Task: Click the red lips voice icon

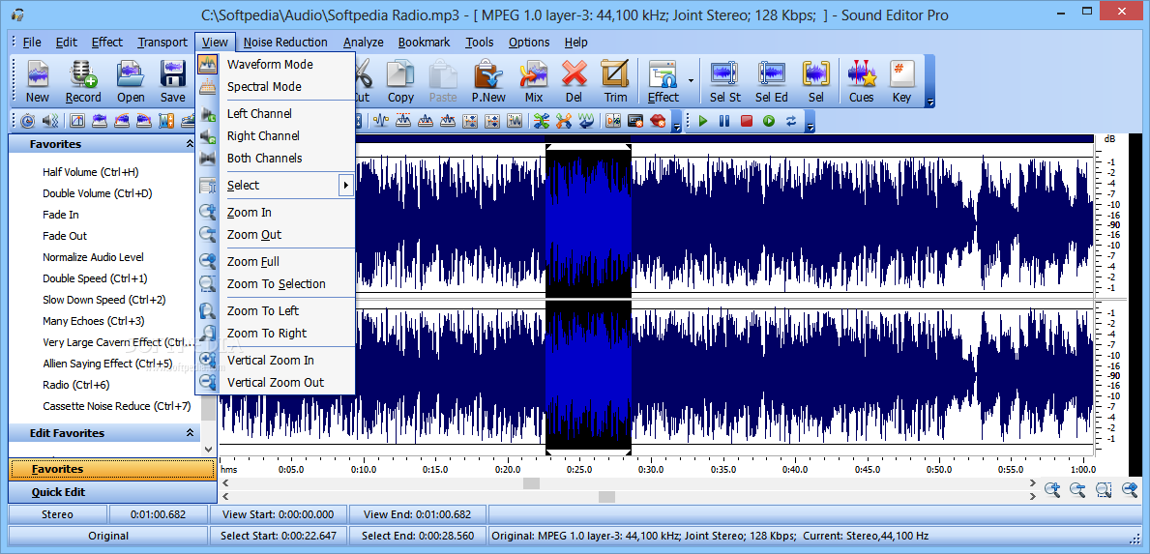Action: coord(658,121)
